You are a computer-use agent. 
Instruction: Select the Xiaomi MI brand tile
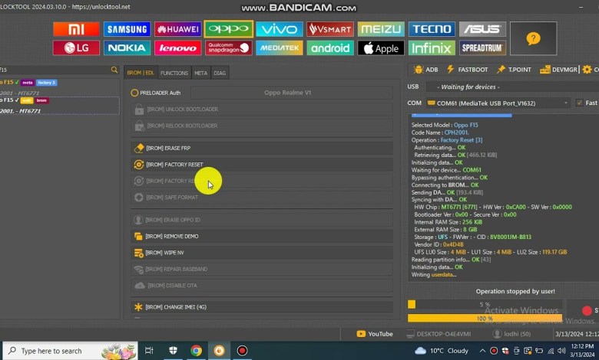tap(76, 29)
